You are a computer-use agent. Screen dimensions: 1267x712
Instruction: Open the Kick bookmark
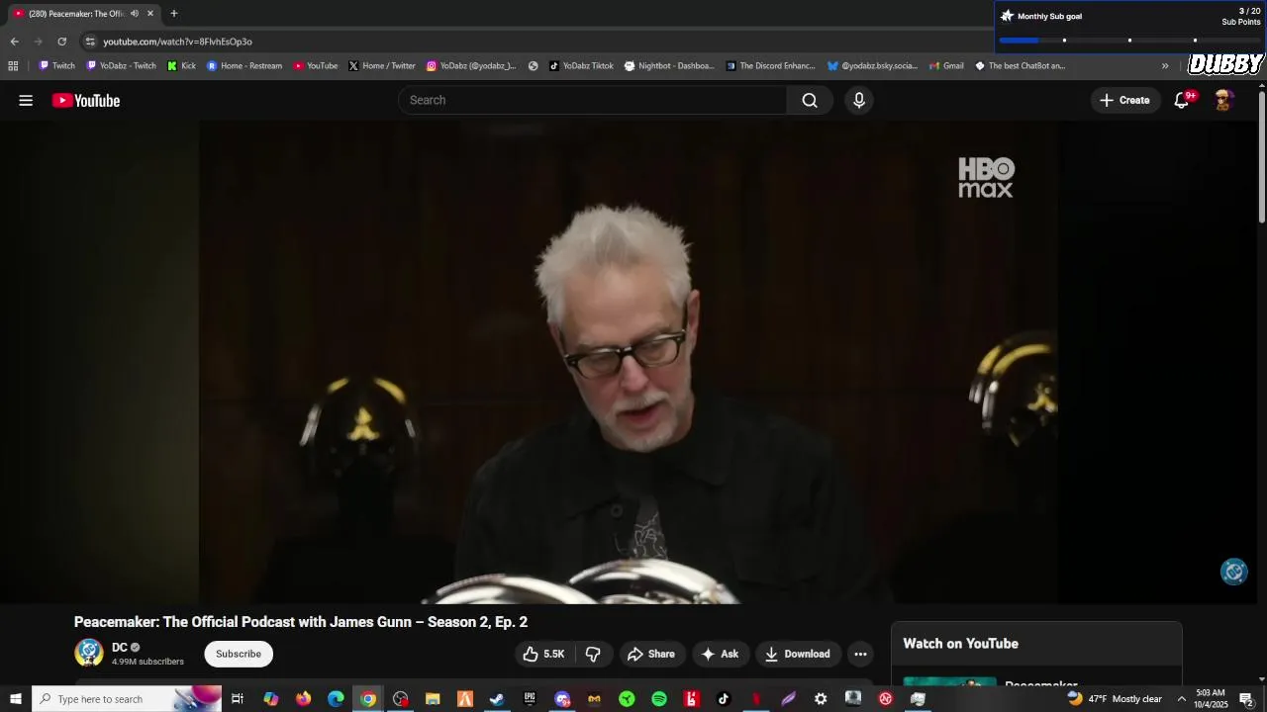[x=182, y=66]
